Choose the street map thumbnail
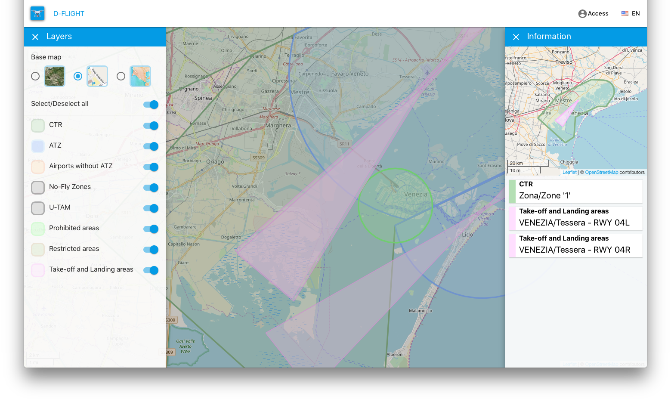Viewport: 671px width, 402px height. 97,76
